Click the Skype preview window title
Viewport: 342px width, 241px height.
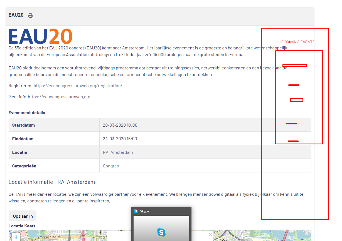145,211
